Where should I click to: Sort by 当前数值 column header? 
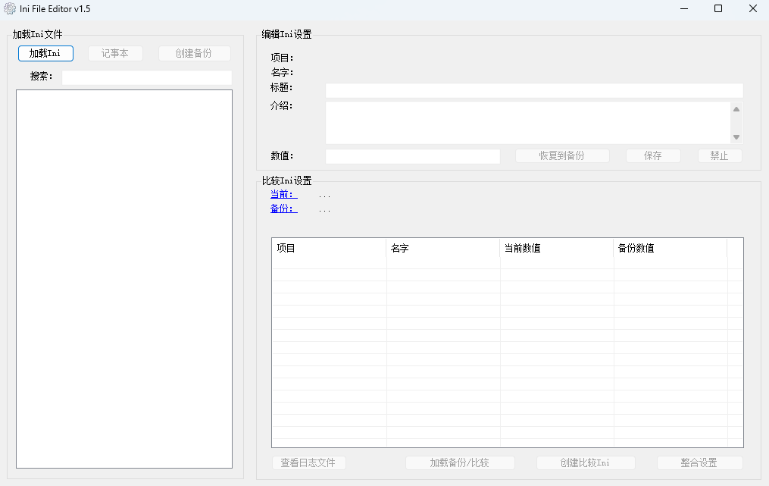[557, 249]
